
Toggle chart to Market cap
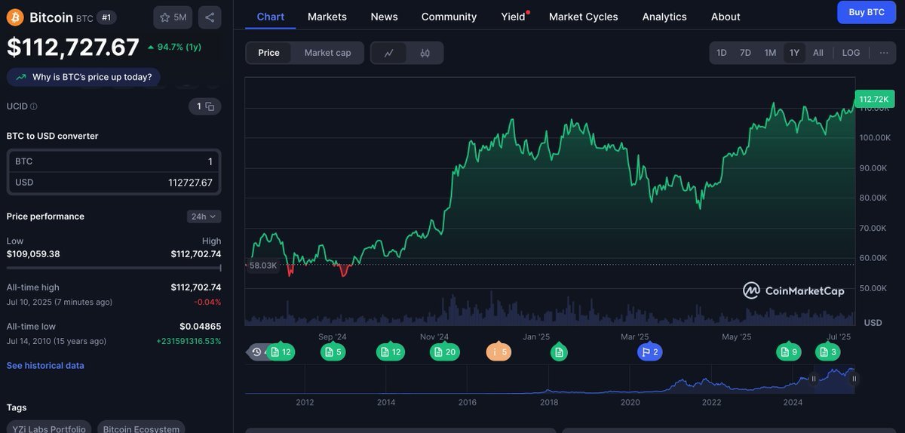(x=327, y=53)
